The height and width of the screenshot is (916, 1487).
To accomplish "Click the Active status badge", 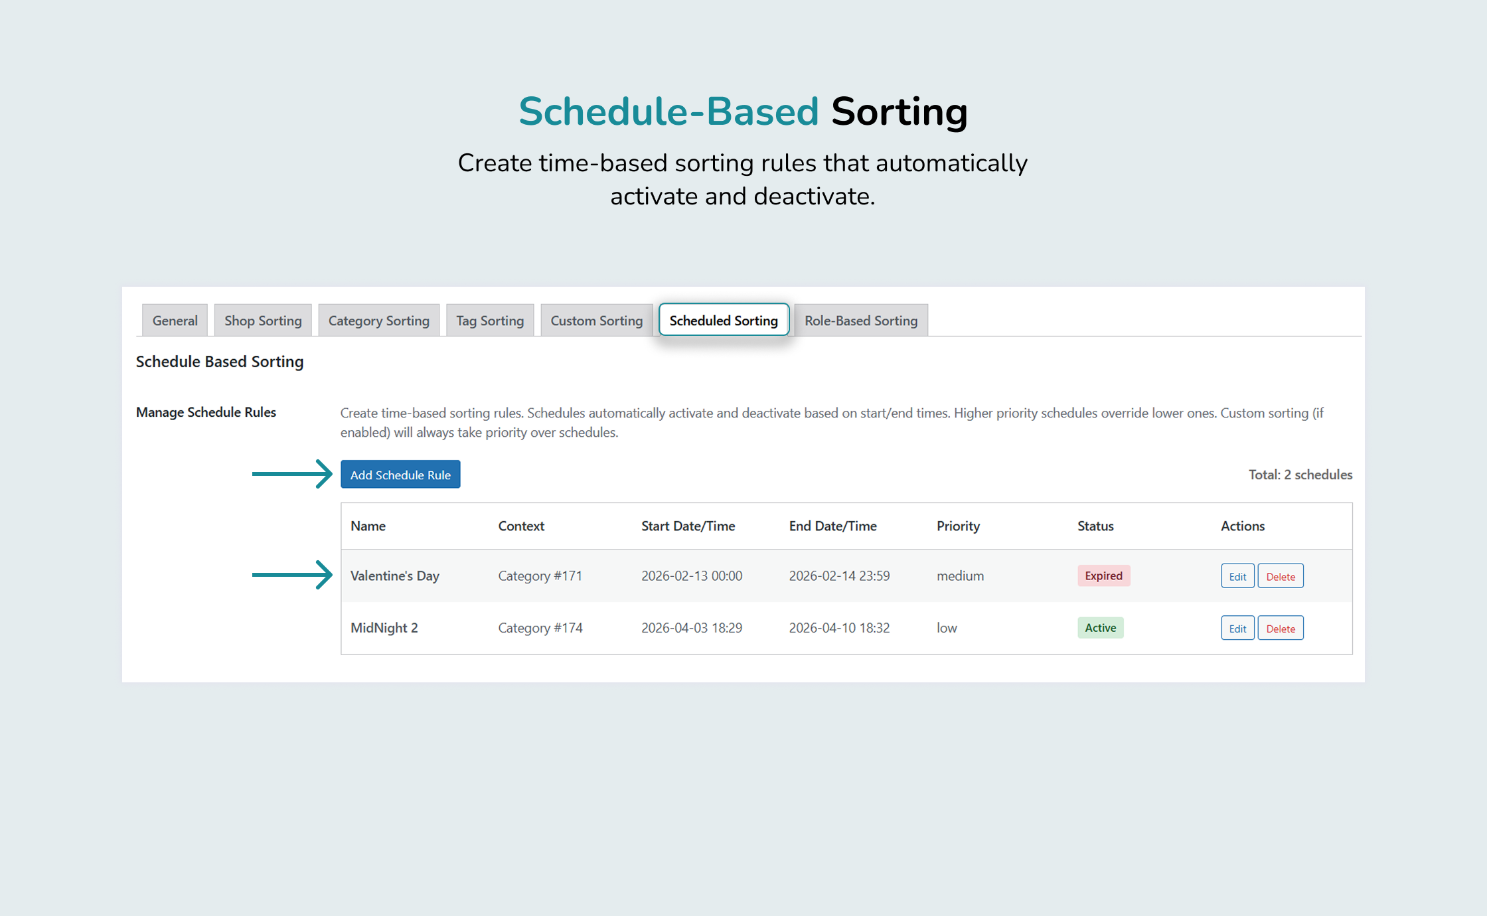I will pos(1100,628).
